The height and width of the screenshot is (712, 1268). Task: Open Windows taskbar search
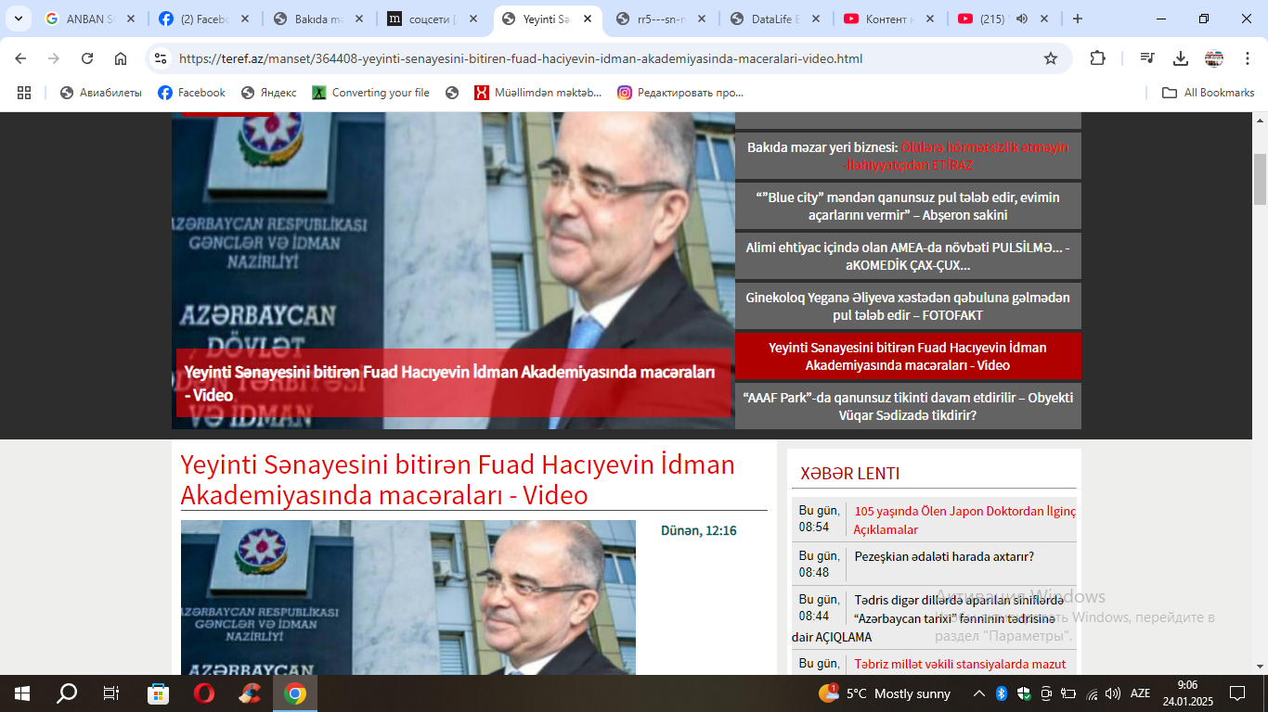[x=67, y=693]
